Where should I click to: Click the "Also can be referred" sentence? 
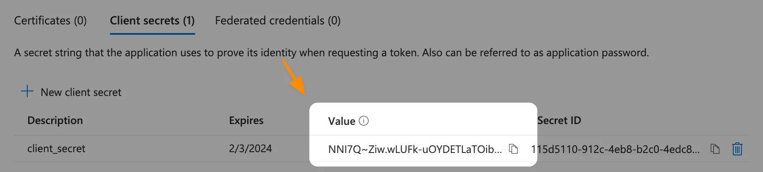tap(535, 53)
